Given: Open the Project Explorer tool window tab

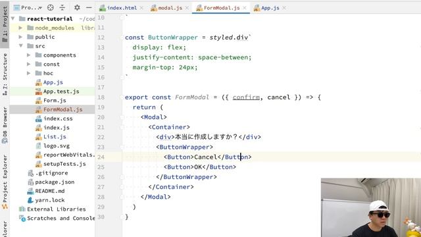Looking at the screenshot, I should click(x=5, y=182).
